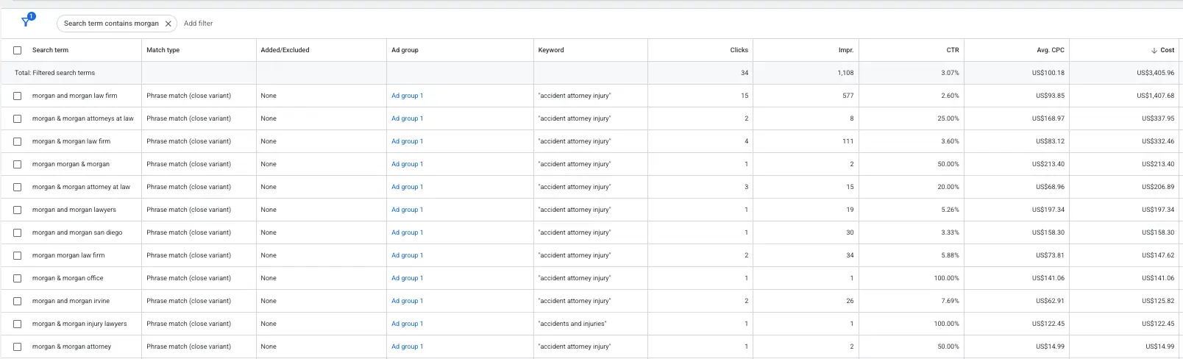Image resolution: width=1183 pixels, height=359 pixels.
Task: Sort by the Search term column header
Action: coord(50,50)
